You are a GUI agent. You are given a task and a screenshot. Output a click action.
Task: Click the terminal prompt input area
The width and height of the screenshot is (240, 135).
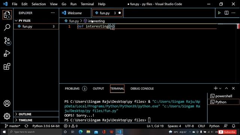click(x=149, y=120)
